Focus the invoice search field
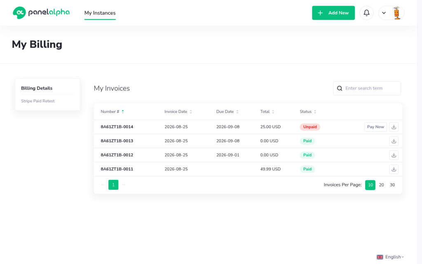This screenshot has height=264, width=422. (367, 88)
